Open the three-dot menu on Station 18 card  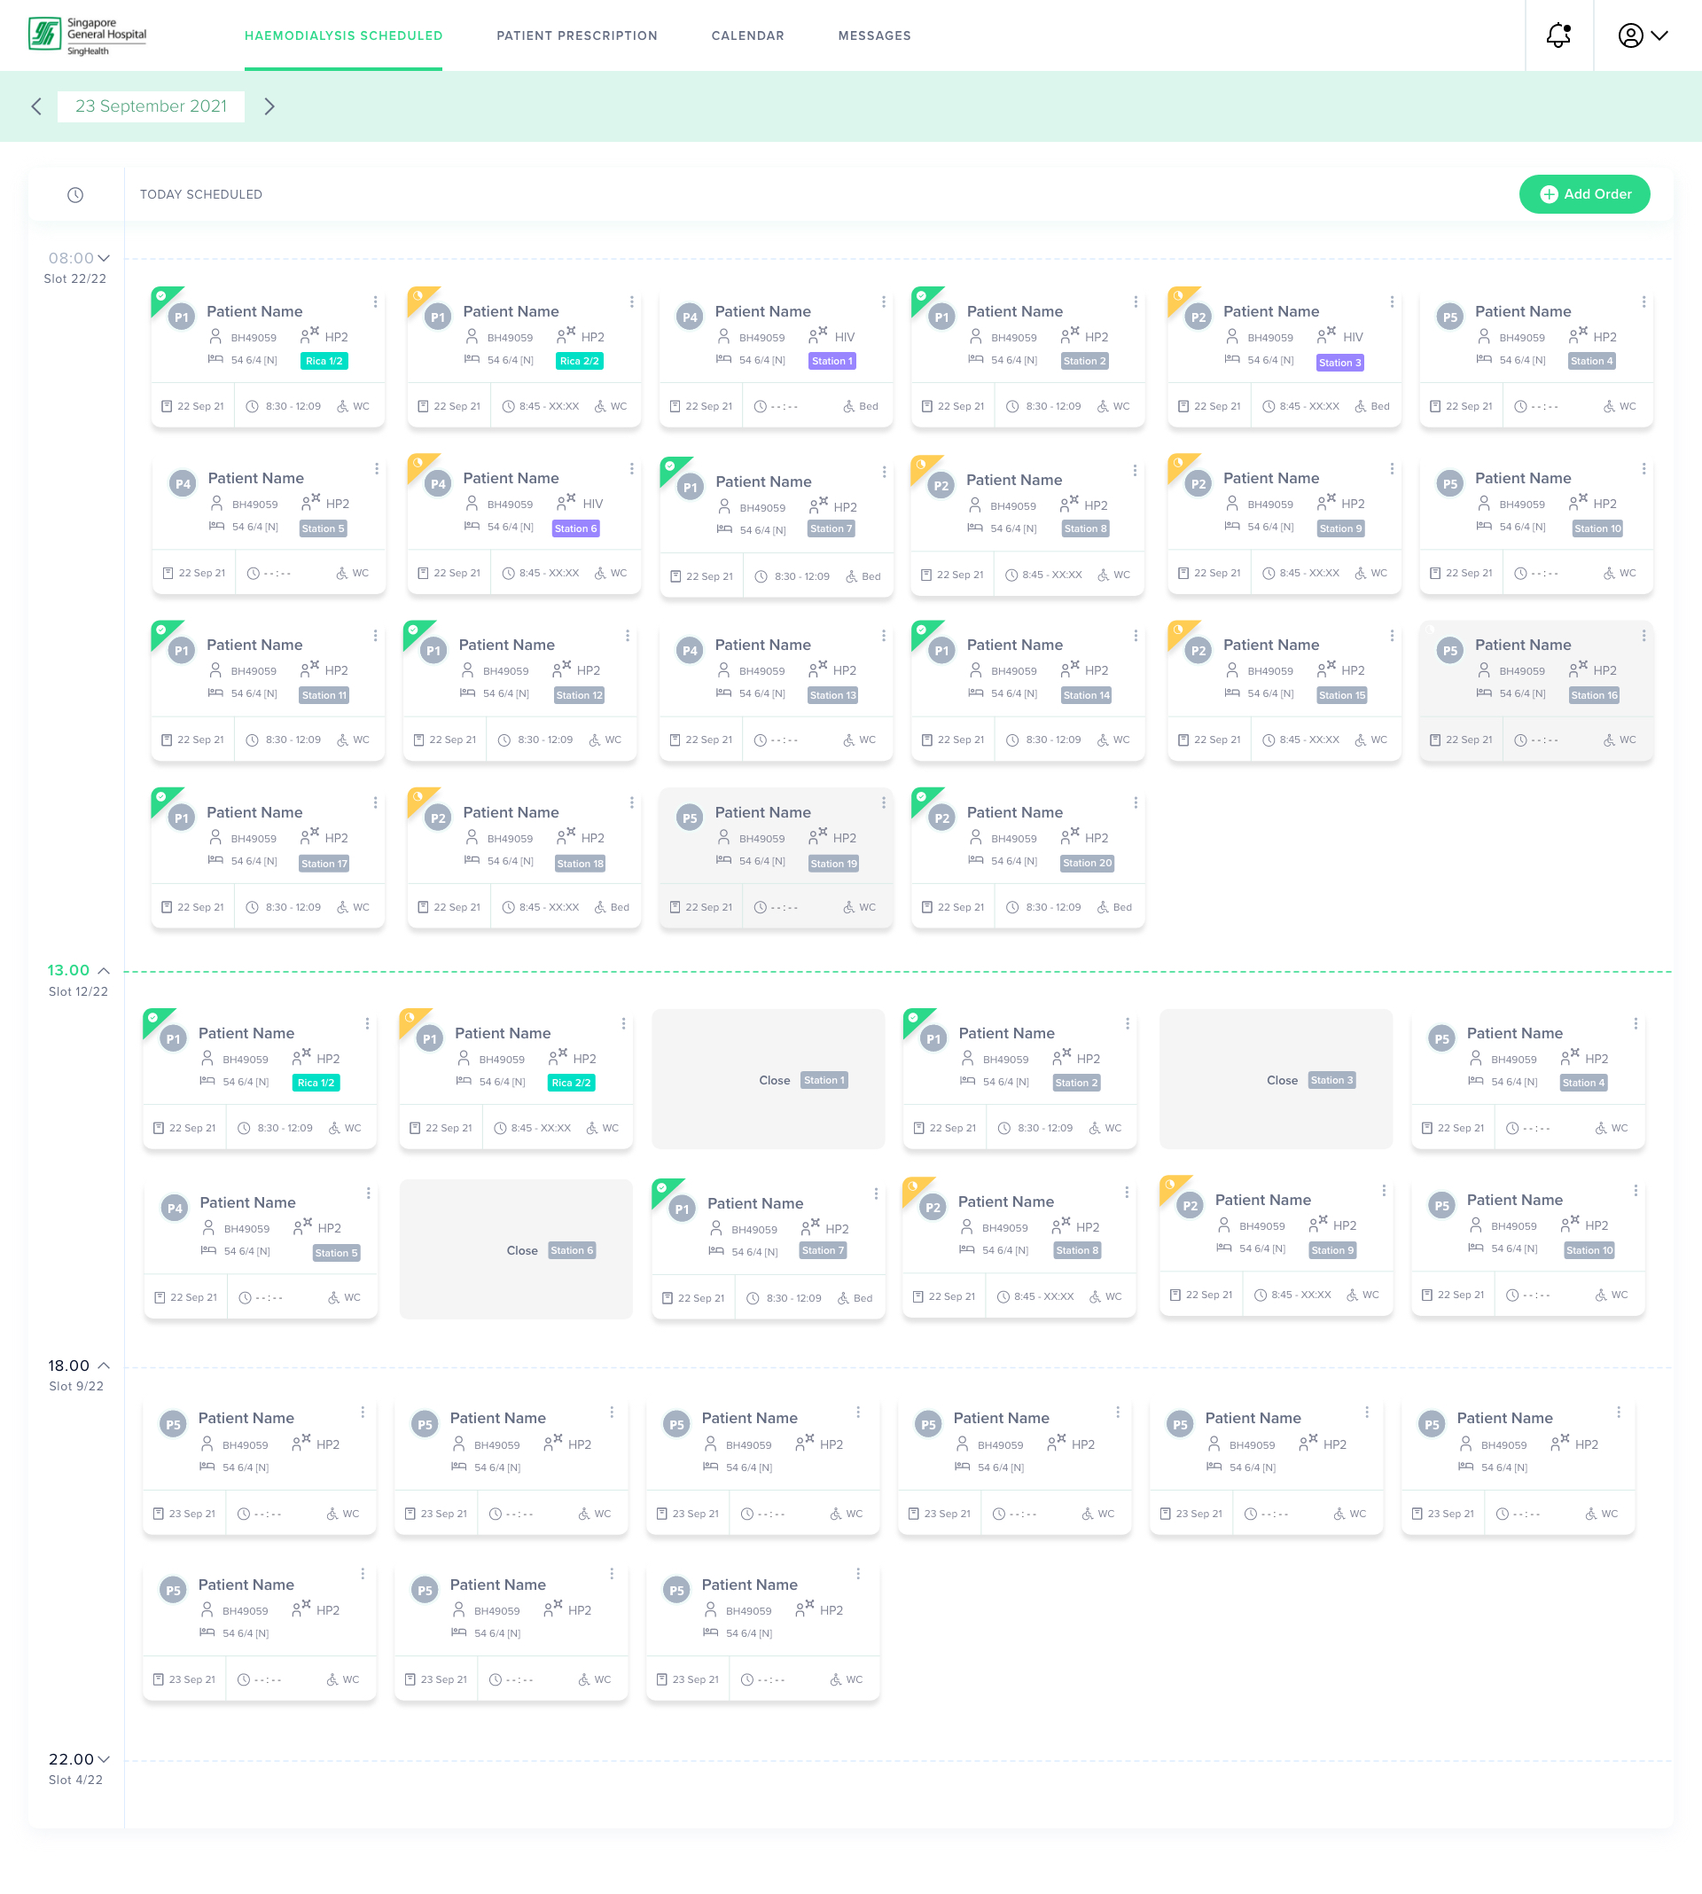tap(632, 803)
